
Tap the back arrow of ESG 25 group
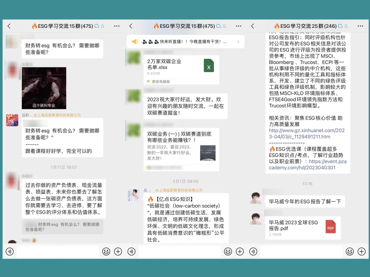tap(252, 26)
